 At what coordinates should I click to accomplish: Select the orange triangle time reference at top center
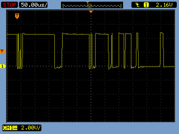91,12
